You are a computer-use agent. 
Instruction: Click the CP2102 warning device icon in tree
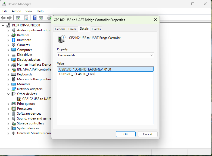(x=19, y=99)
